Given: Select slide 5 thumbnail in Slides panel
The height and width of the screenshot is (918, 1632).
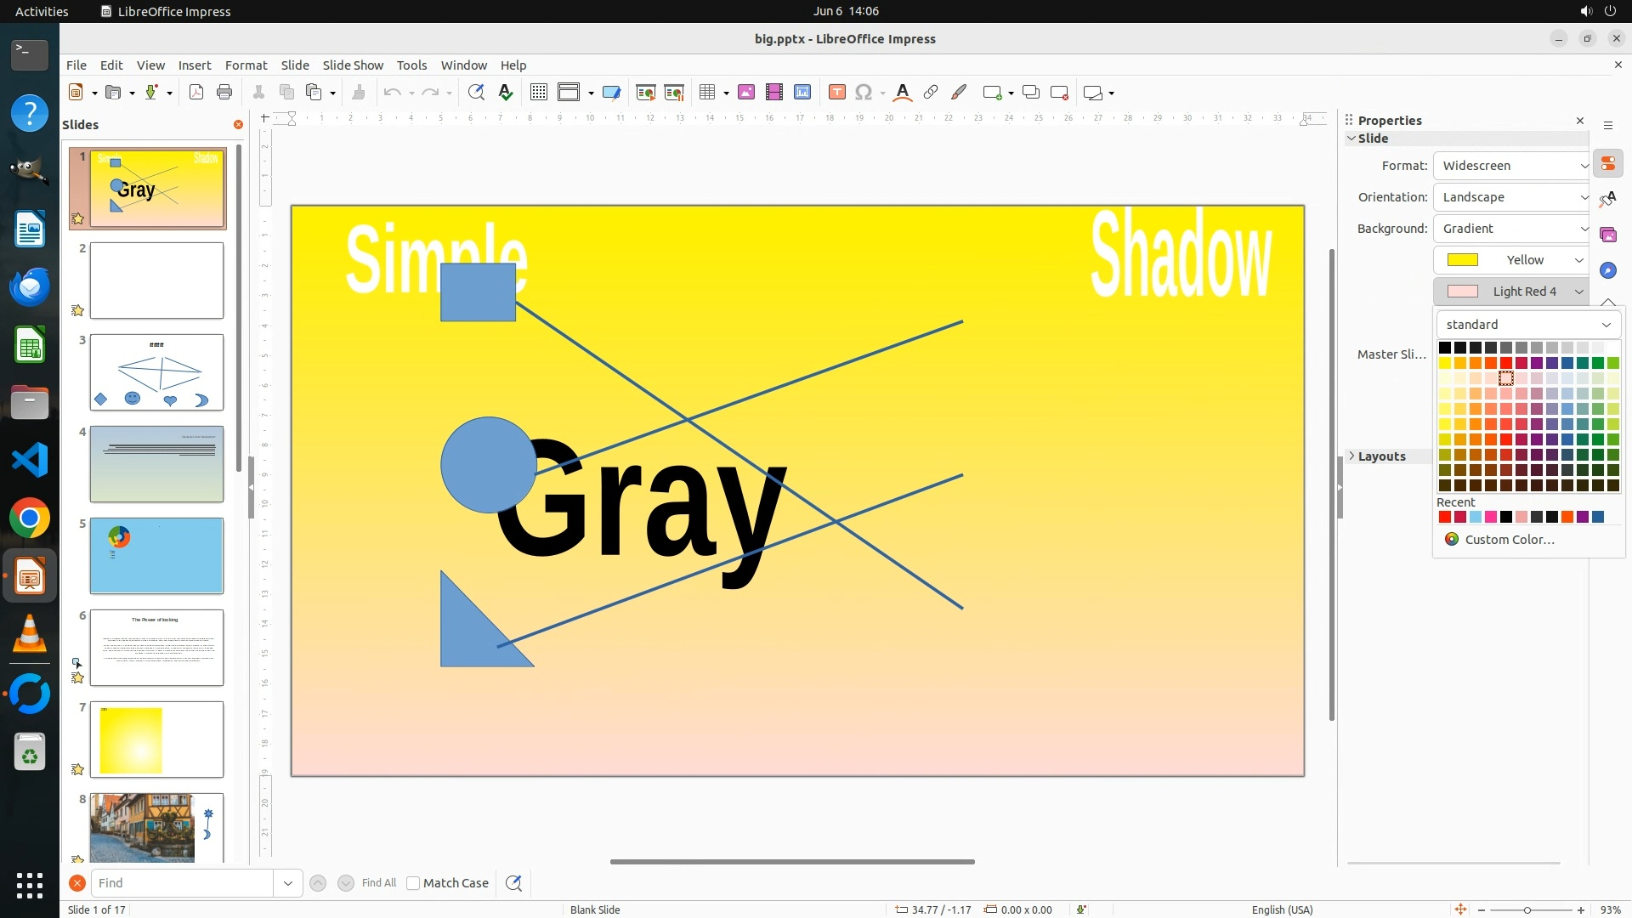Looking at the screenshot, I should click(x=156, y=556).
